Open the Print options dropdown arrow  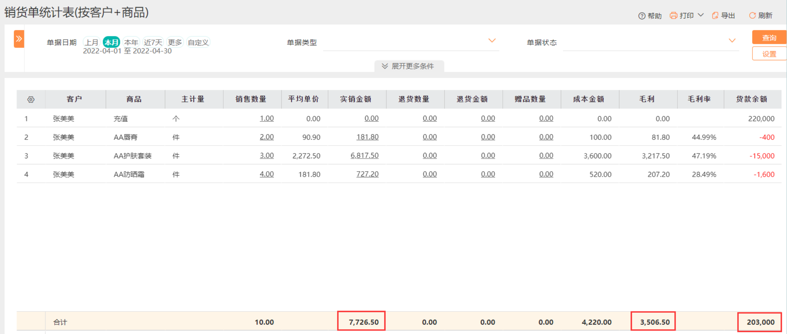click(701, 15)
